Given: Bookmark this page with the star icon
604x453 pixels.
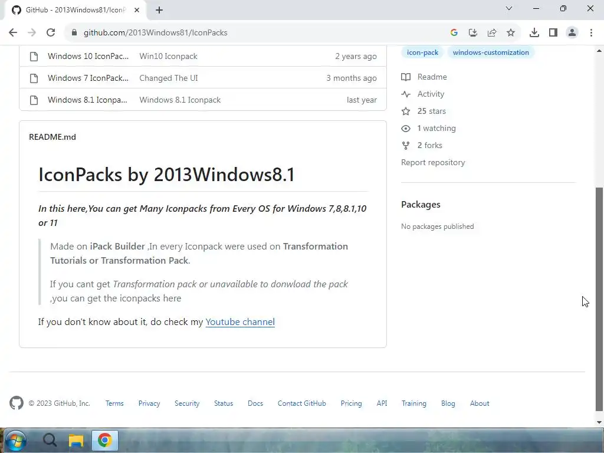Looking at the screenshot, I should coord(511,33).
